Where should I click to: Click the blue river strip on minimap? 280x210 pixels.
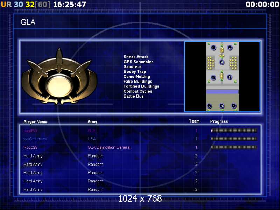[222, 92]
